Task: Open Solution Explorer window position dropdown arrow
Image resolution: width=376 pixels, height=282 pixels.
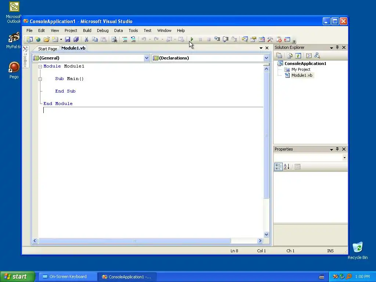Action: 332,48
